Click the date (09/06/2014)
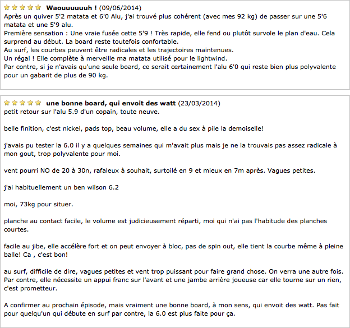350x328 pixels. point(120,8)
